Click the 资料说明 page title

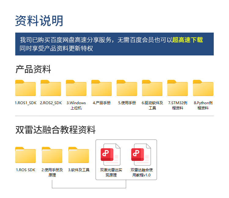39,21
